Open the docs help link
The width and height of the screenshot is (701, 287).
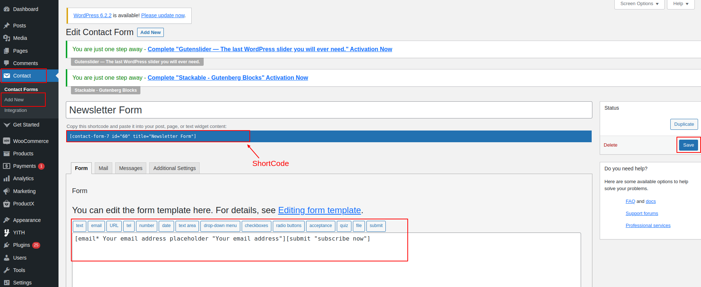tap(651, 201)
